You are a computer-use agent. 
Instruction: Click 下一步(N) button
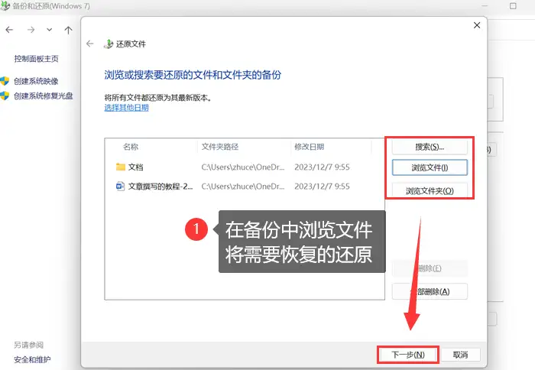407,355
